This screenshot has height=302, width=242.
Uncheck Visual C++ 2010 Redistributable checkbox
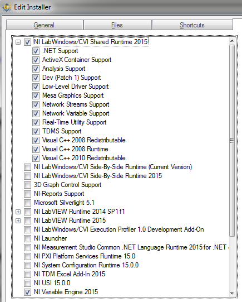36,158
